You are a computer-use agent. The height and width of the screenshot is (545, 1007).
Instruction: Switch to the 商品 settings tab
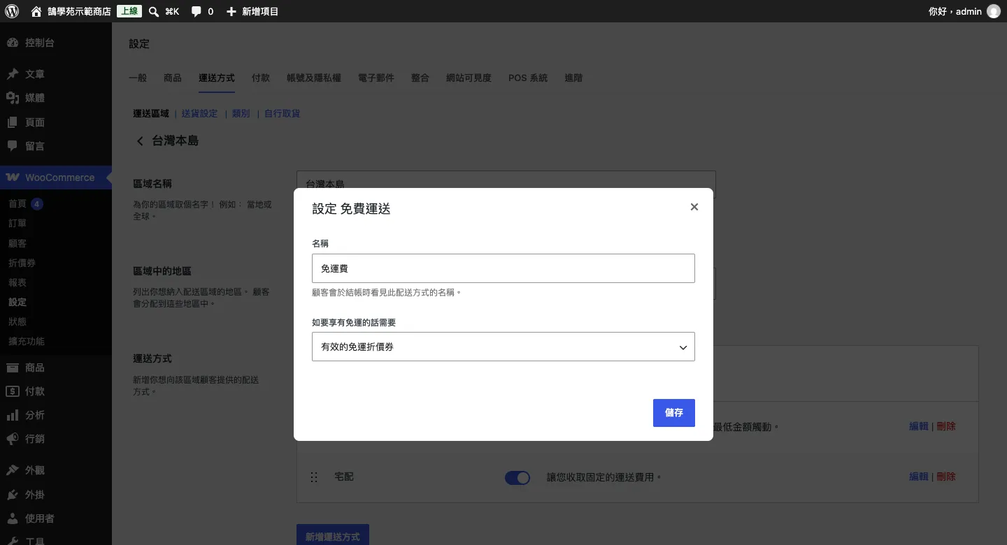(173, 78)
